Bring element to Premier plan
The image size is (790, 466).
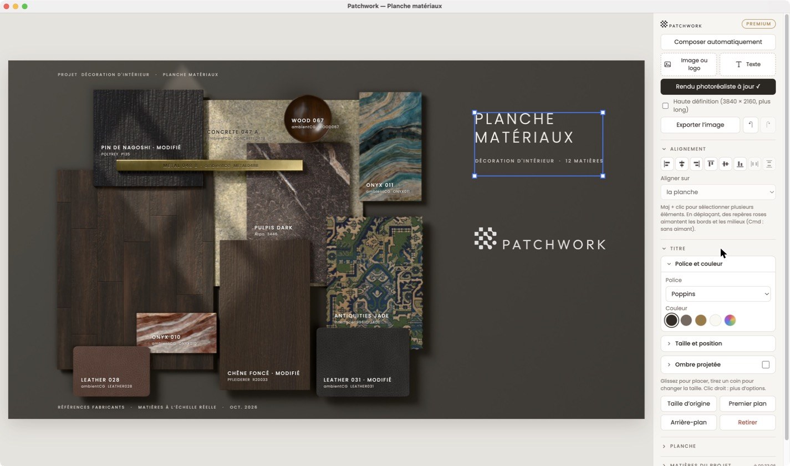pos(747,404)
